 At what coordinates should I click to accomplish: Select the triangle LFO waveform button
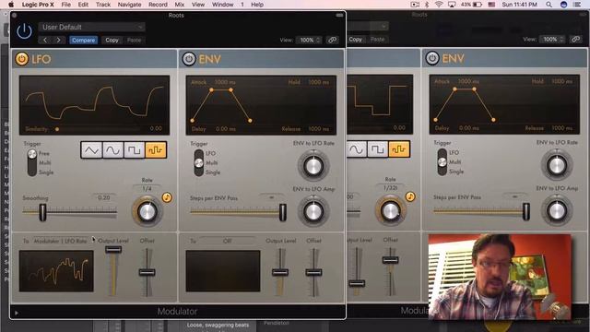click(x=91, y=150)
